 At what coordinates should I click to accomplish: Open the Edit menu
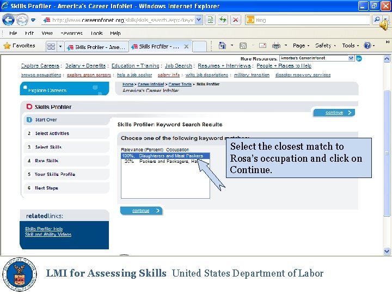point(29,33)
